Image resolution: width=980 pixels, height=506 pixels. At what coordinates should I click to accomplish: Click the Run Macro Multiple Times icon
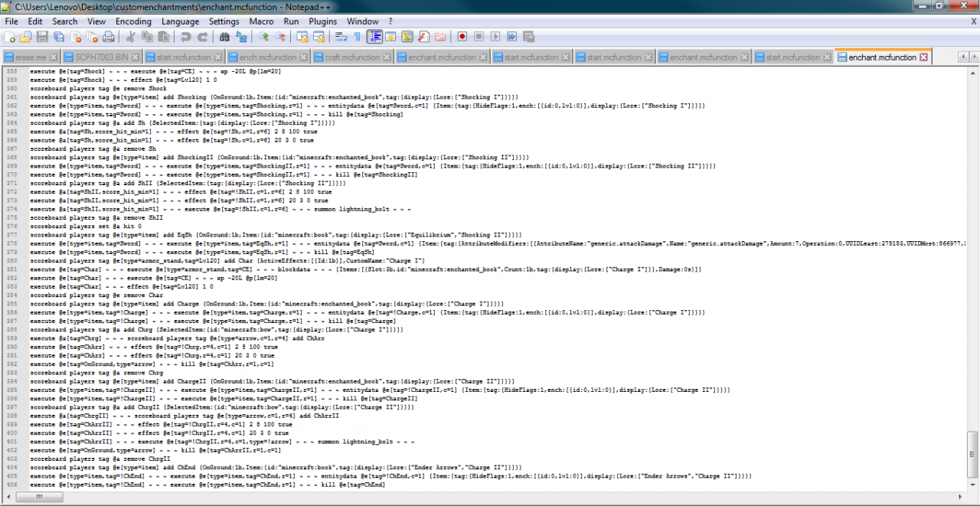coord(511,37)
